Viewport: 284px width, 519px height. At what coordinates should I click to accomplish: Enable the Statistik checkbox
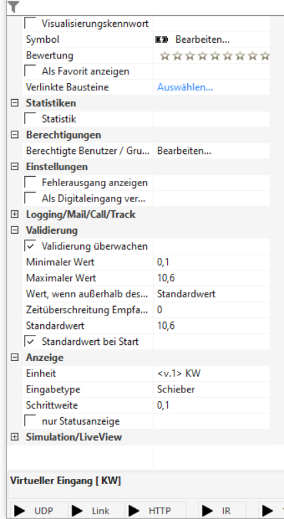click(30, 119)
